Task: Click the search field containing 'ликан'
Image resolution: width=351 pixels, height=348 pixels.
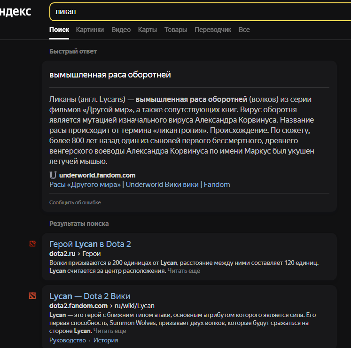Action: [x=200, y=12]
